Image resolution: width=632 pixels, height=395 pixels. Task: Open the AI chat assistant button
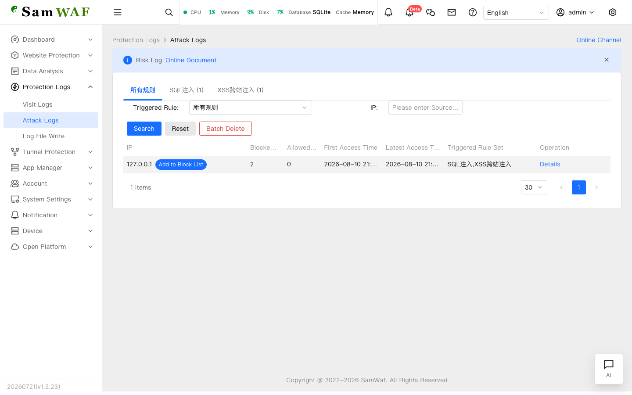[x=609, y=369]
